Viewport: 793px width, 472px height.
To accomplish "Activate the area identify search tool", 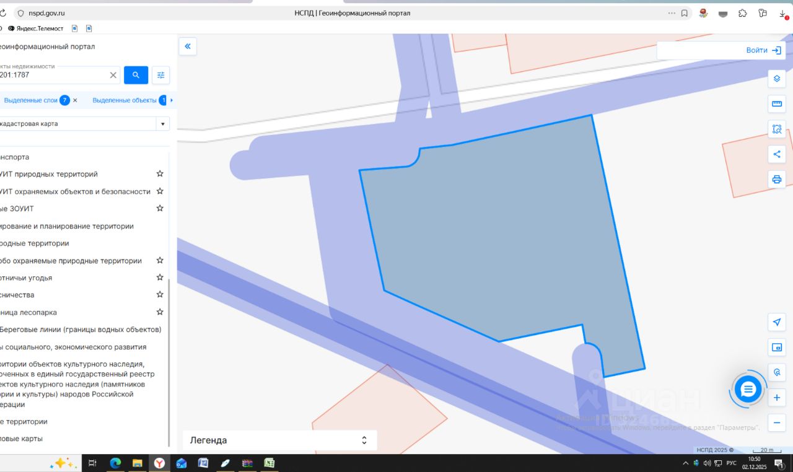I will pyautogui.click(x=777, y=129).
